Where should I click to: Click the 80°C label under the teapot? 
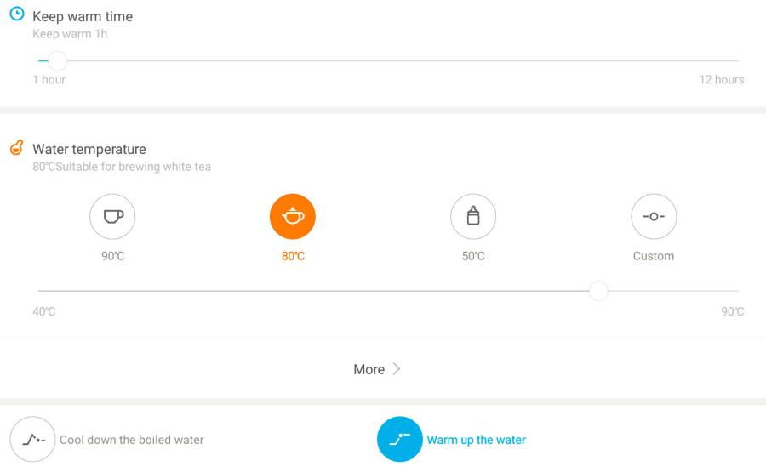tap(293, 256)
